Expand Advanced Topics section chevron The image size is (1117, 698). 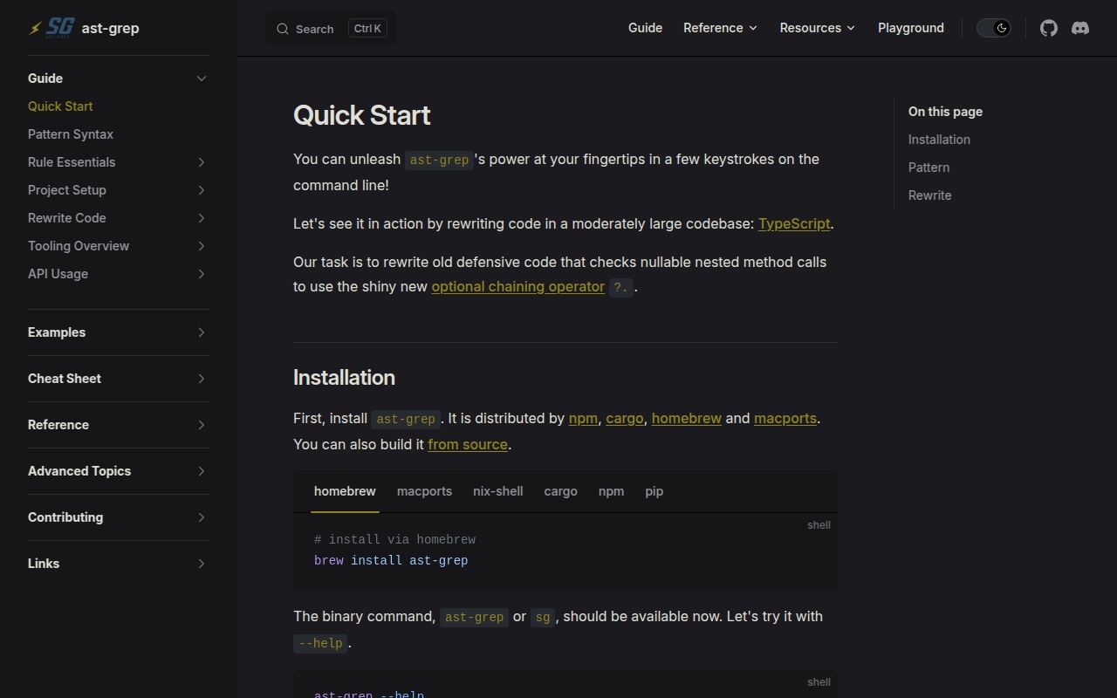[202, 471]
